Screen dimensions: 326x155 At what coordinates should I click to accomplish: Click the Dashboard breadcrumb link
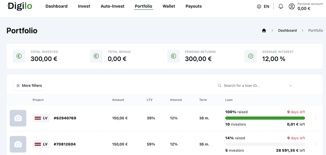[287, 30]
